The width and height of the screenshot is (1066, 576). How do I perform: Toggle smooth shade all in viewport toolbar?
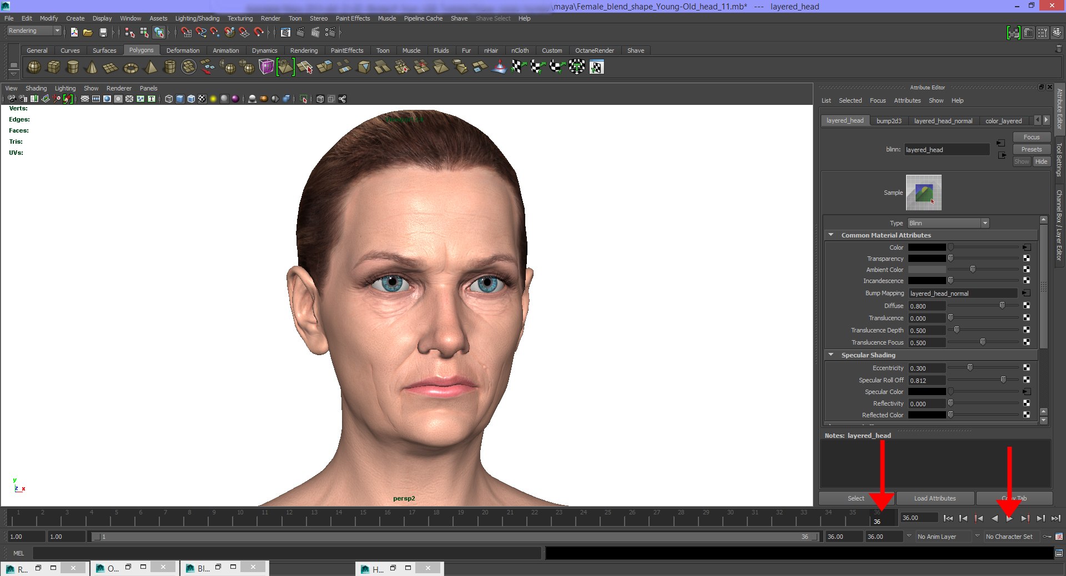(x=180, y=99)
